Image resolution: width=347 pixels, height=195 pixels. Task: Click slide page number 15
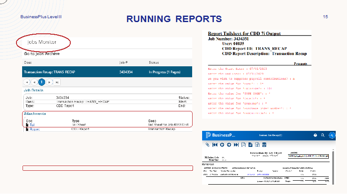tap(325, 17)
